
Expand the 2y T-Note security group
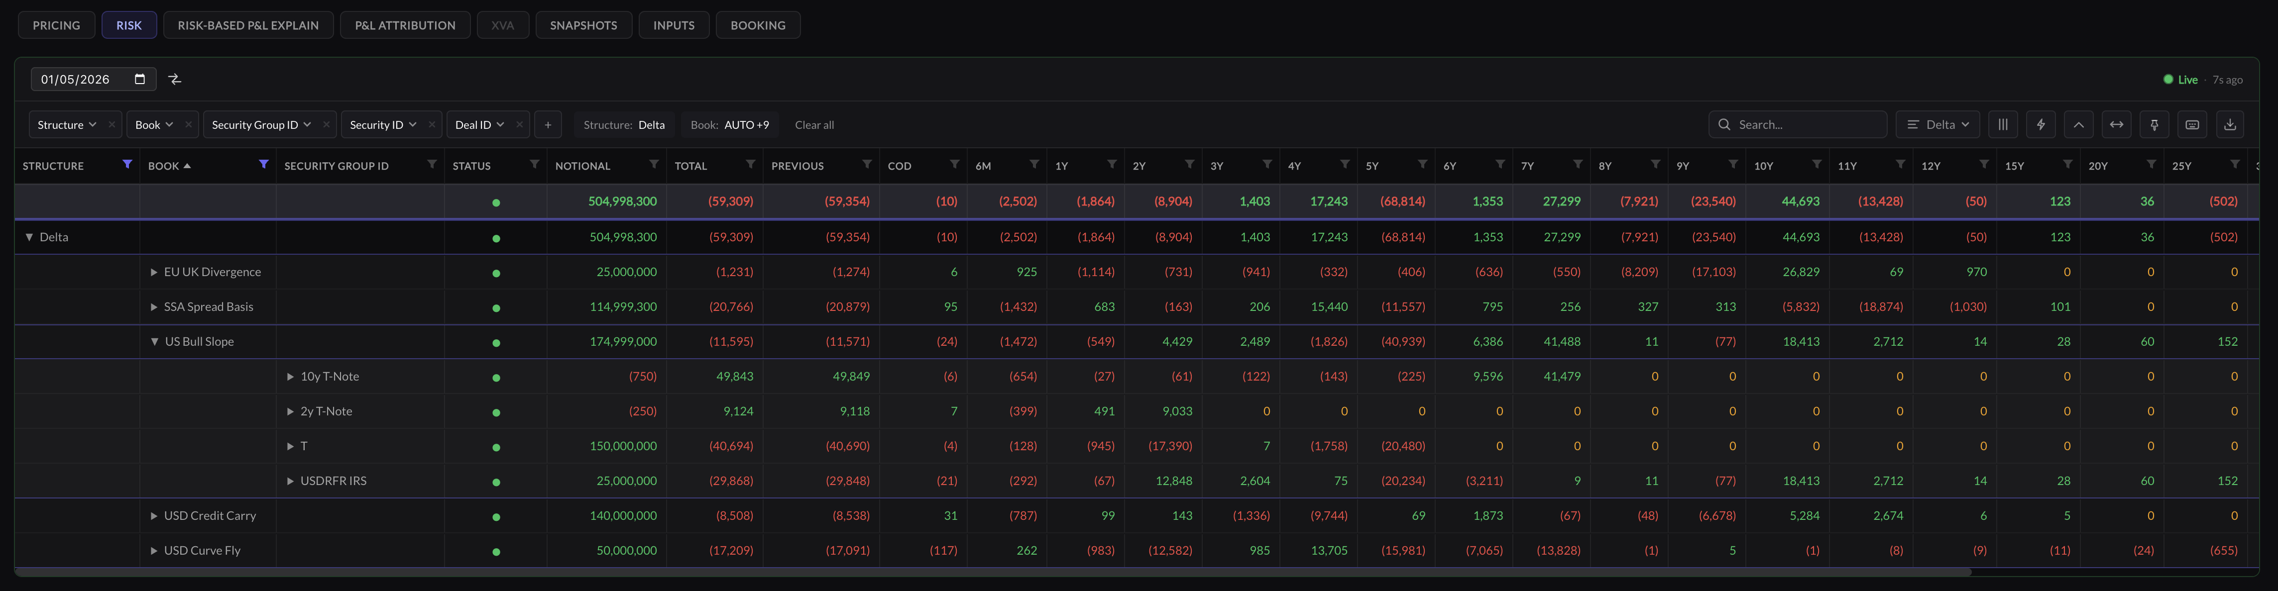click(x=290, y=411)
